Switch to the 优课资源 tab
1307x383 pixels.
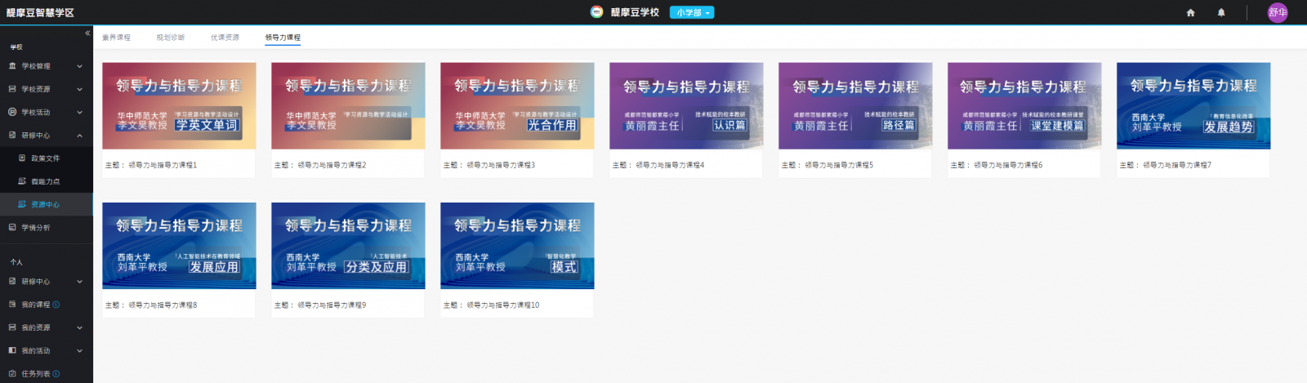pyautogui.click(x=225, y=38)
